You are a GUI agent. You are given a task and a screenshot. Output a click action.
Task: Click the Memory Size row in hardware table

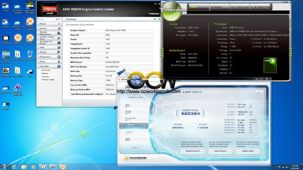[x=111, y=76]
